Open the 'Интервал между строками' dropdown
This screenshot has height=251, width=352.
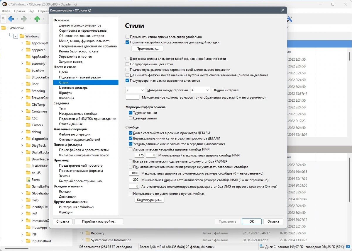click(x=135, y=90)
